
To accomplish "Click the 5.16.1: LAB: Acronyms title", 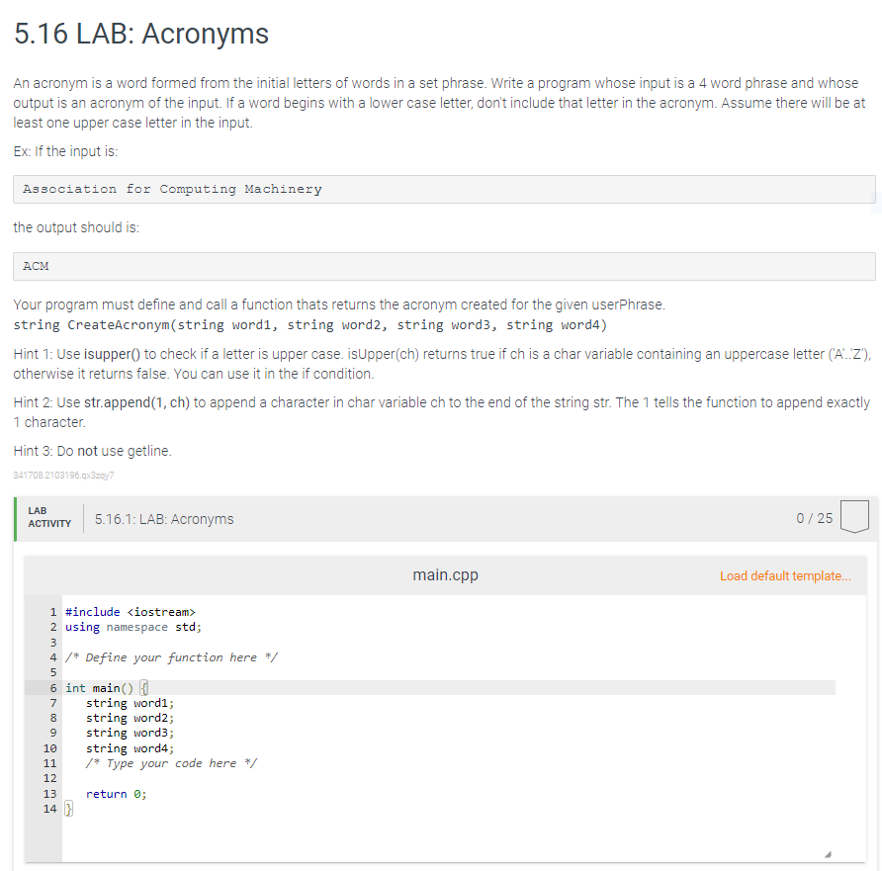I will (164, 517).
